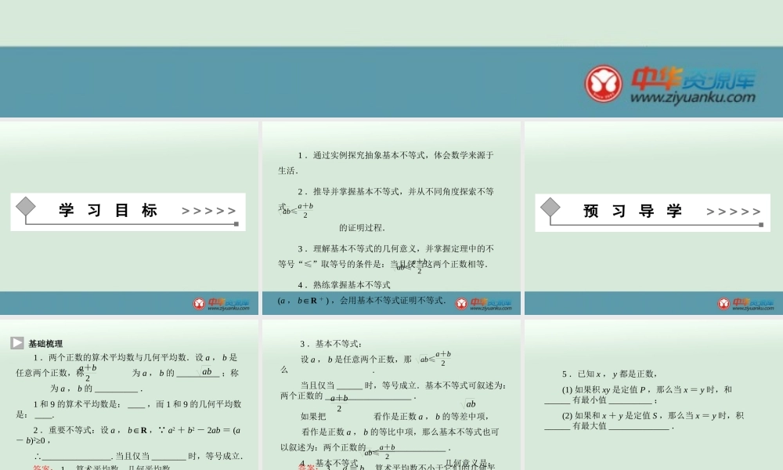The image size is (783, 470).
Task: Click the line '4．熟练掌握基本不等式'
Action: pos(344,284)
